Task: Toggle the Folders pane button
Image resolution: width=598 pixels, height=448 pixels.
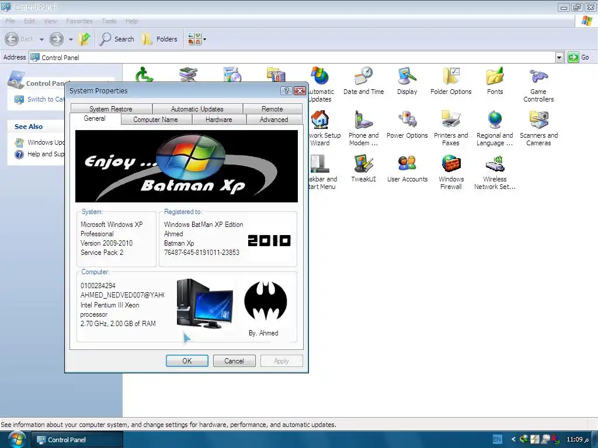Action: coord(159,39)
